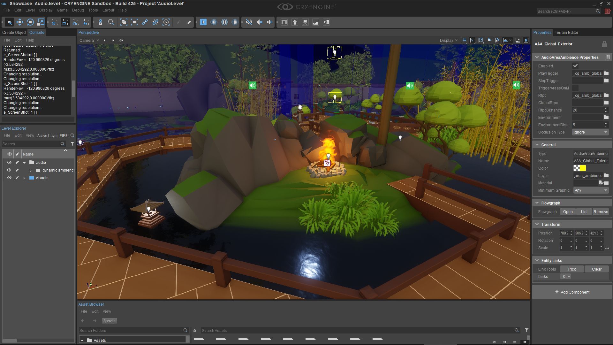
Task: Open the Asset Browser View menu
Action: coord(107,311)
